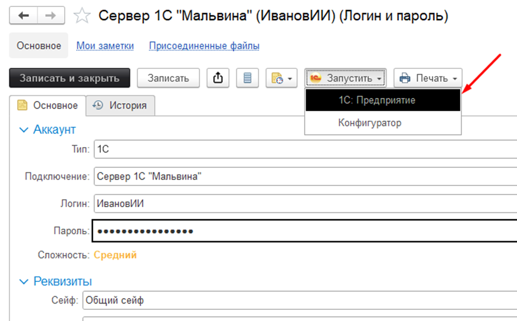The height and width of the screenshot is (321, 517).
Task: Click the share/upload arrow icon button
Action: [x=218, y=78]
